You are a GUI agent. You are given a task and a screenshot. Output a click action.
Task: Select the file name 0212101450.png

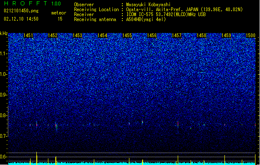21,11
